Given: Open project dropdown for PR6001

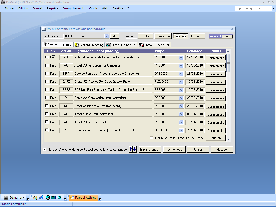Looking at the screenshot, I should pyautogui.click(x=181, y=58).
